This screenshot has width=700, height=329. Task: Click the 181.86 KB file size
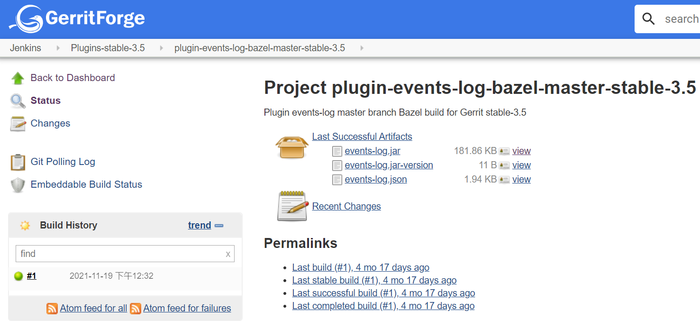pos(475,151)
